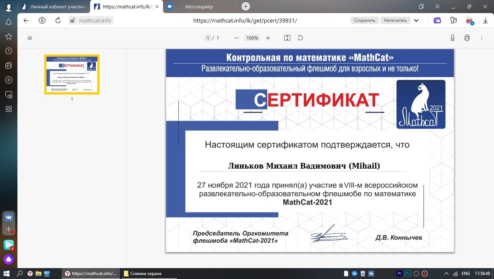494x279 pixels.
Task: Open favorites star in browser sidebar
Action: (x=8, y=36)
